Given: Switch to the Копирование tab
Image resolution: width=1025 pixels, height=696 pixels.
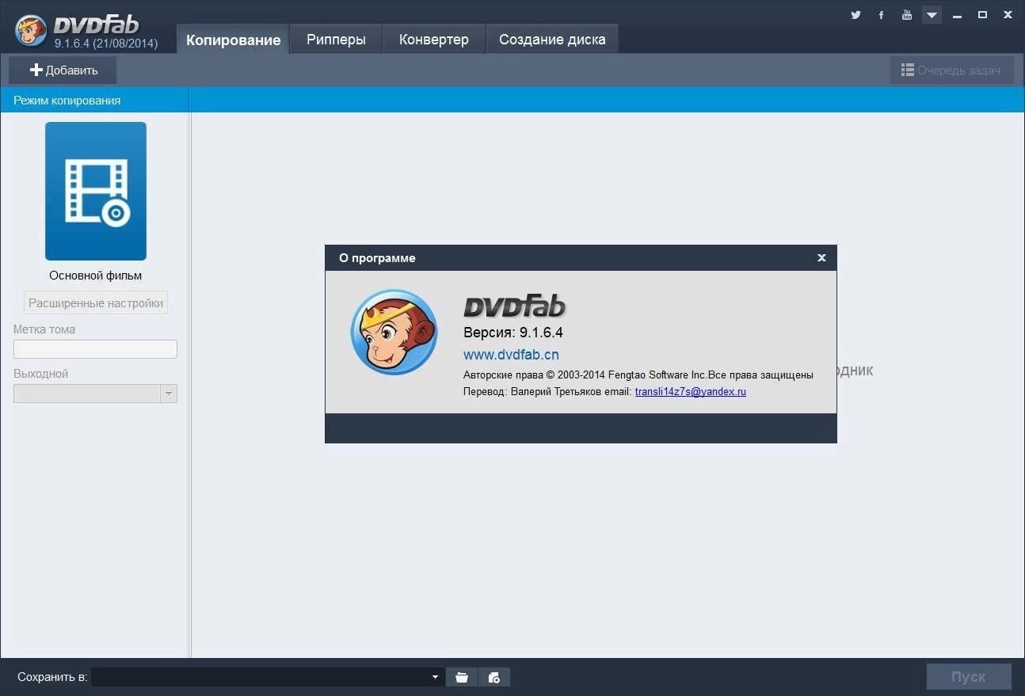Looking at the screenshot, I should pos(233,40).
